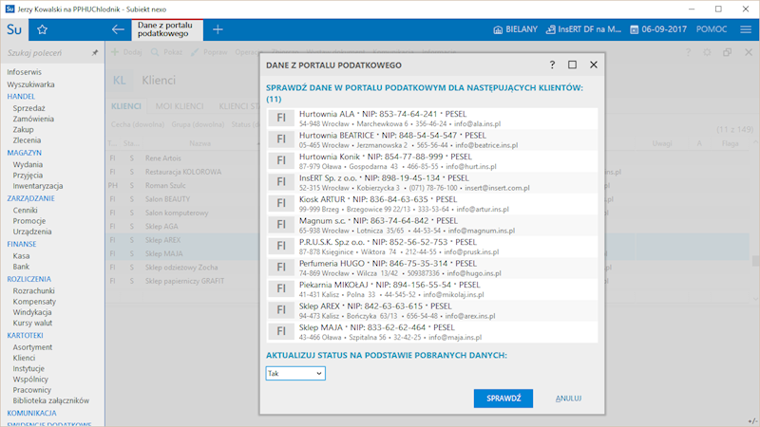This screenshot has width=760, height=427.
Task: Open Zakup module
Action: point(23,129)
